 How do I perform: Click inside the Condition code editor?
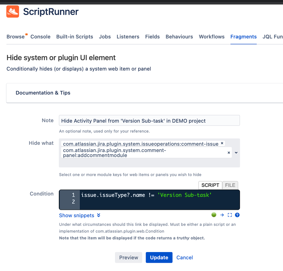click(x=159, y=200)
